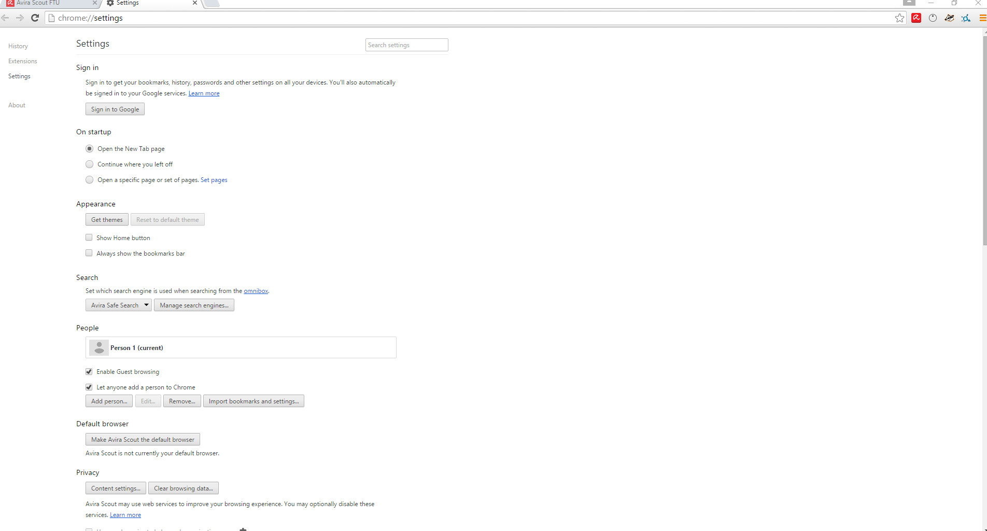Image resolution: width=987 pixels, height=531 pixels.
Task: Click the page icon in the address bar
Action: (51, 18)
